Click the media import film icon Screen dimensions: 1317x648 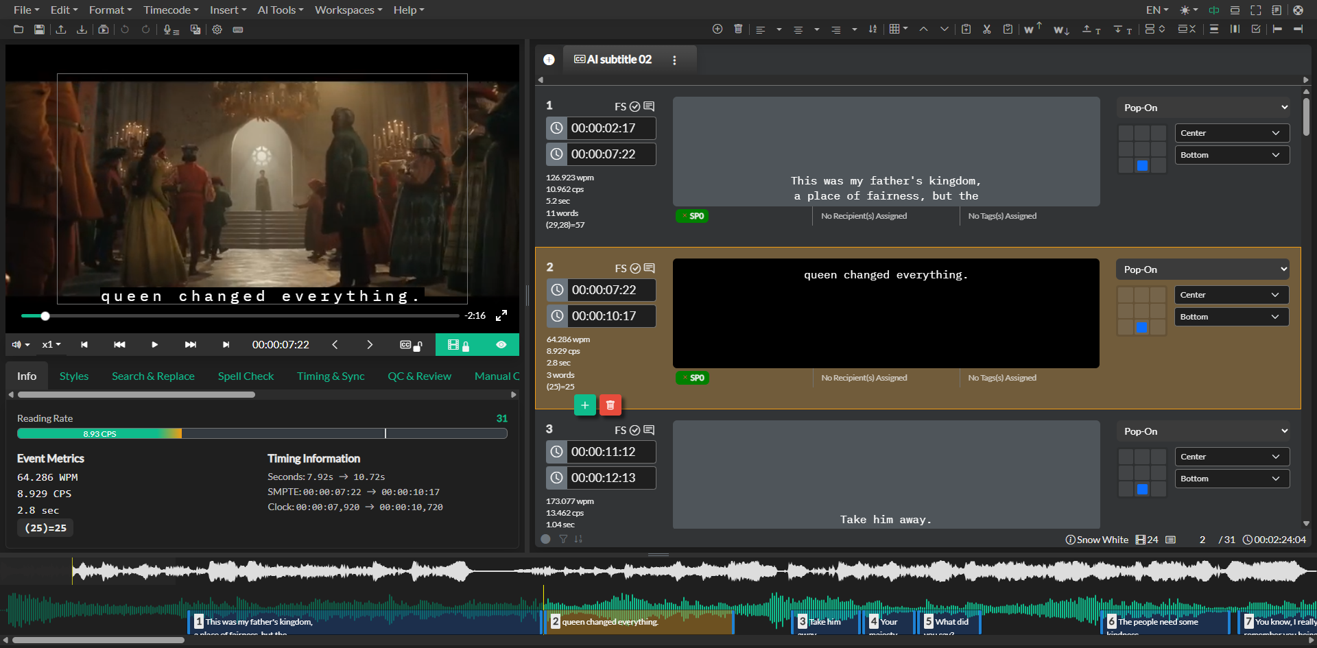tap(104, 29)
